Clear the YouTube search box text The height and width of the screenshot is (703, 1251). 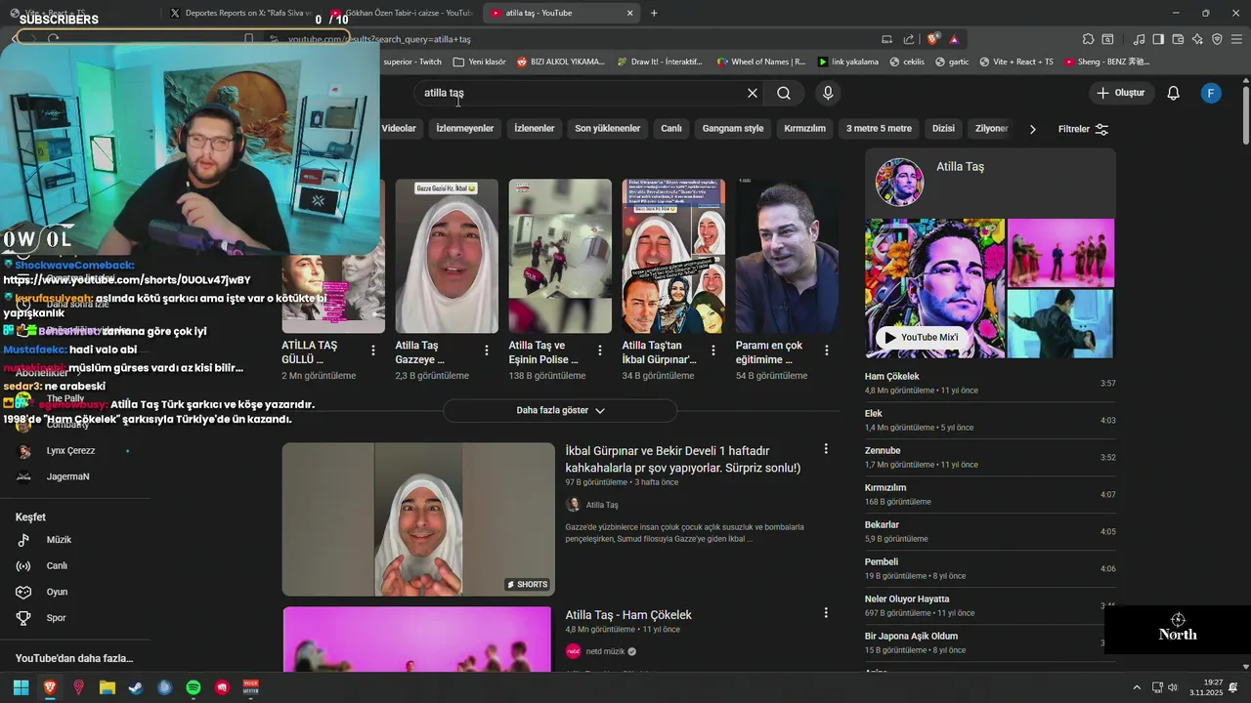pos(753,93)
